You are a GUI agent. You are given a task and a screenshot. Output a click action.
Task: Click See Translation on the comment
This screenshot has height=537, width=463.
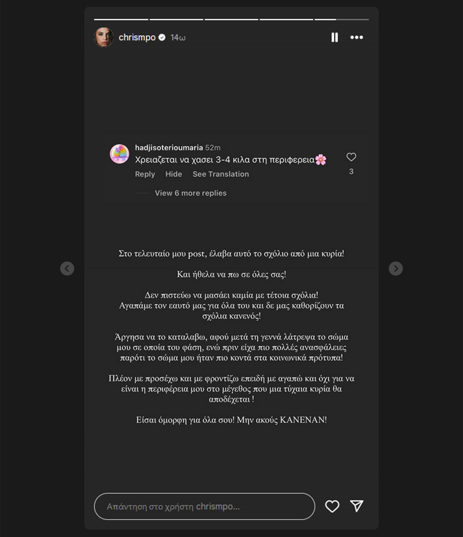pyautogui.click(x=221, y=174)
